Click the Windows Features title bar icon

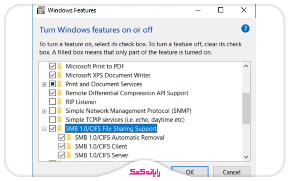pyautogui.click(x=42, y=10)
